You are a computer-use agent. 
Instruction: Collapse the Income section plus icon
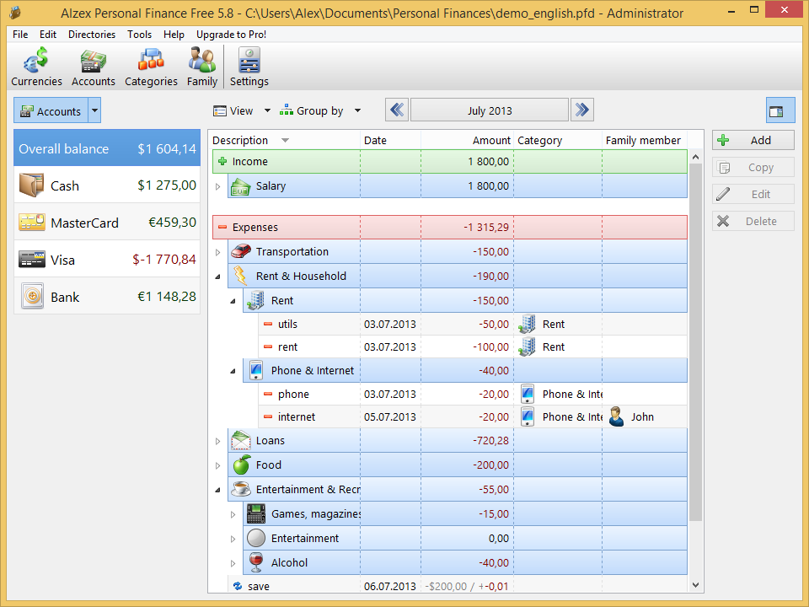point(222,161)
